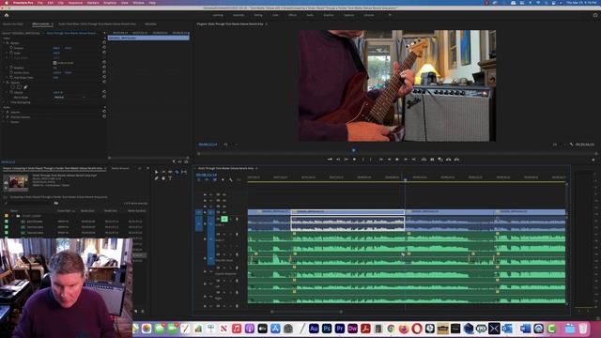The width and height of the screenshot is (601, 338).
Task: Create 4-point polygon mask under Opacity
Action: tap(19, 87)
